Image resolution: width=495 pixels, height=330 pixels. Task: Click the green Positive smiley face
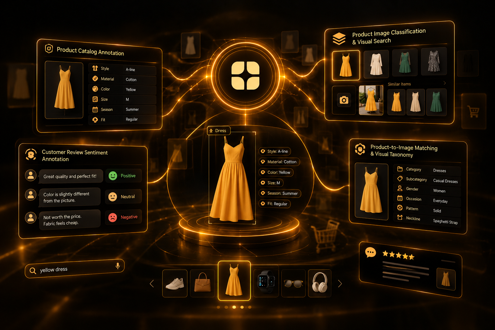point(113,176)
